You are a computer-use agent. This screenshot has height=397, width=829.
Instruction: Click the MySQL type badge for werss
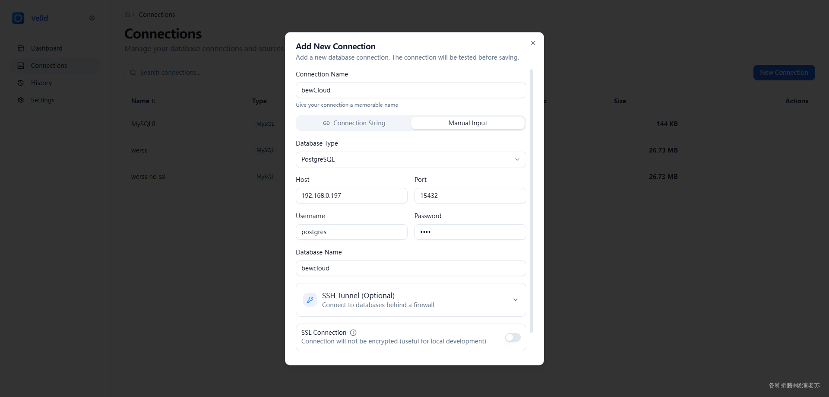[x=265, y=150]
